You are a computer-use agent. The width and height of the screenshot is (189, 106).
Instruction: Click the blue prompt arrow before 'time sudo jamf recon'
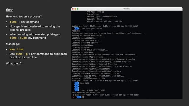pos(77,29)
